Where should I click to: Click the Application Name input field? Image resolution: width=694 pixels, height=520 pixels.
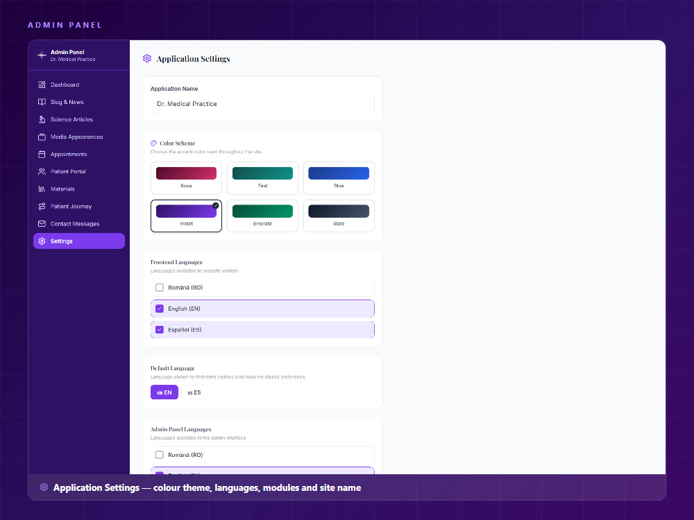click(262, 104)
